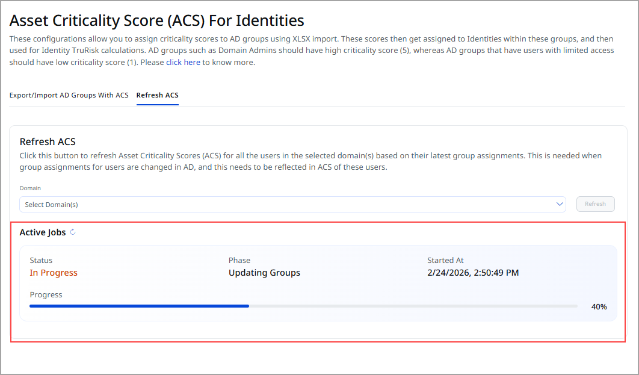Click the refresh icon beside Active Jobs
This screenshot has width=639, height=375.
[73, 232]
